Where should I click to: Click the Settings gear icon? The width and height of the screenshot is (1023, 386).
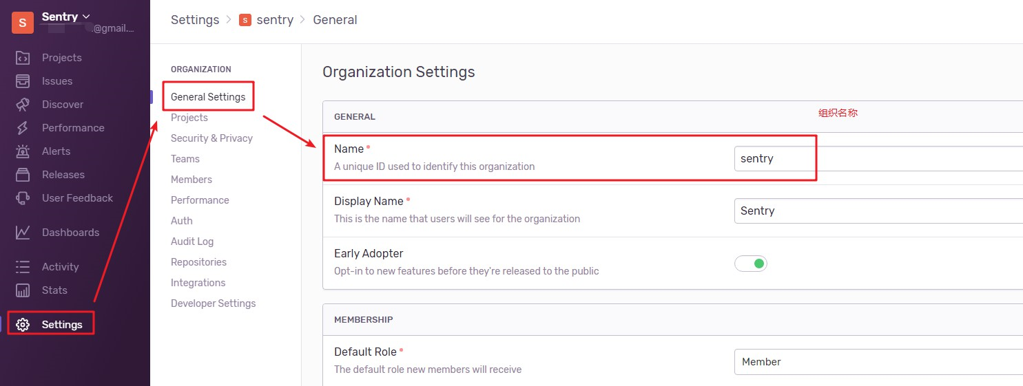click(23, 325)
